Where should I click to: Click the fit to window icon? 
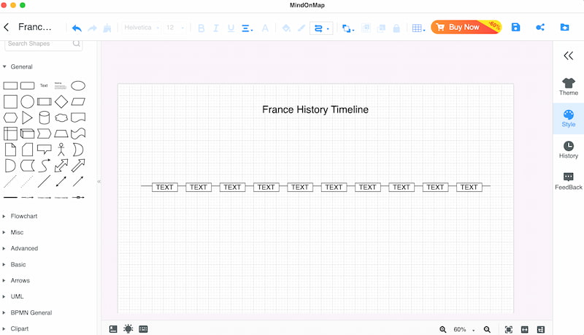pos(508,329)
